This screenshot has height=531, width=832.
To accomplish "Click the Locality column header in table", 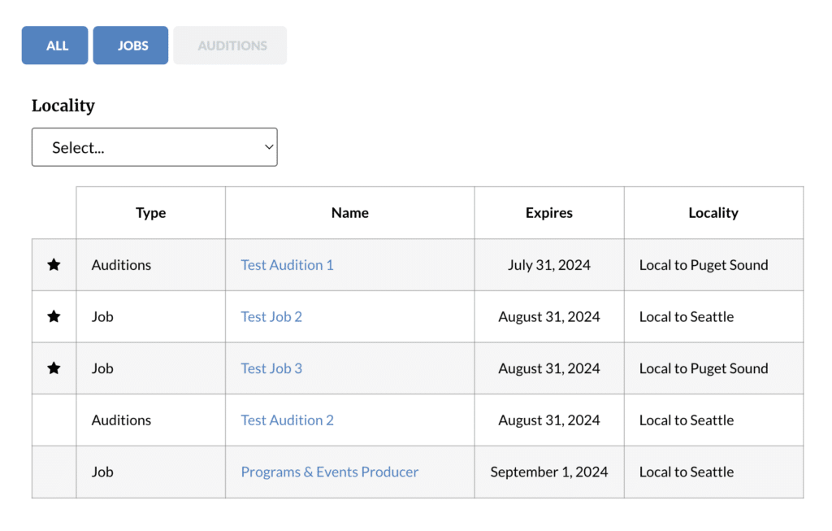I will click(713, 213).
